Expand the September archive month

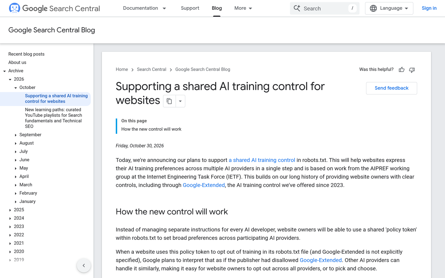click(16, 135)
